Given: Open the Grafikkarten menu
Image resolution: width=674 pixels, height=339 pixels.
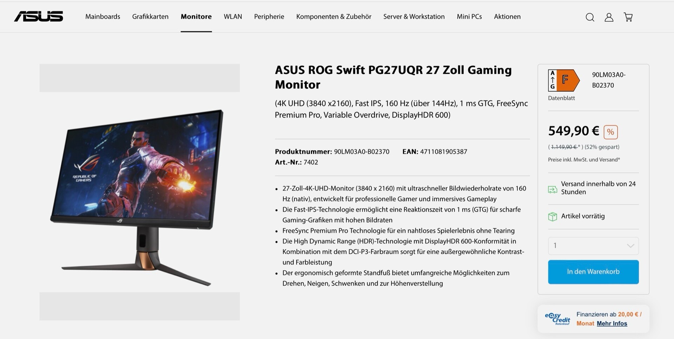Looking at the screenshot, I should 150,16.
